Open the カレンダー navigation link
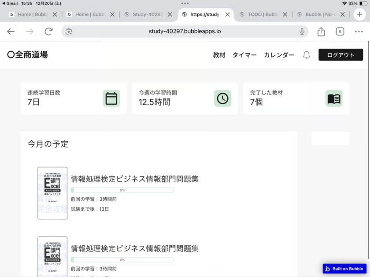The image size is (370, 277). (279, 55)
